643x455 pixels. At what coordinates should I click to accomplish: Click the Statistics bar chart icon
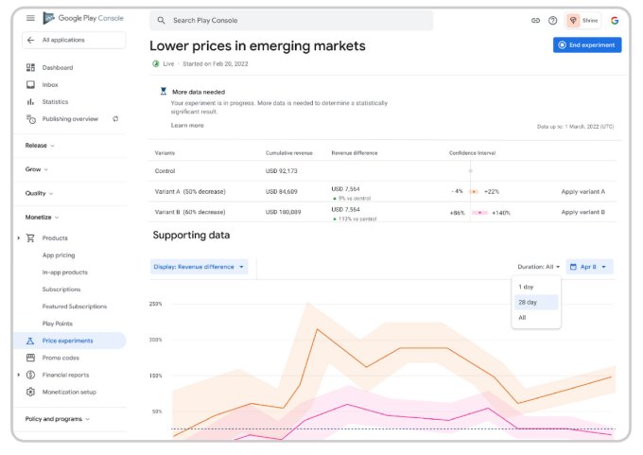[30, 101]
